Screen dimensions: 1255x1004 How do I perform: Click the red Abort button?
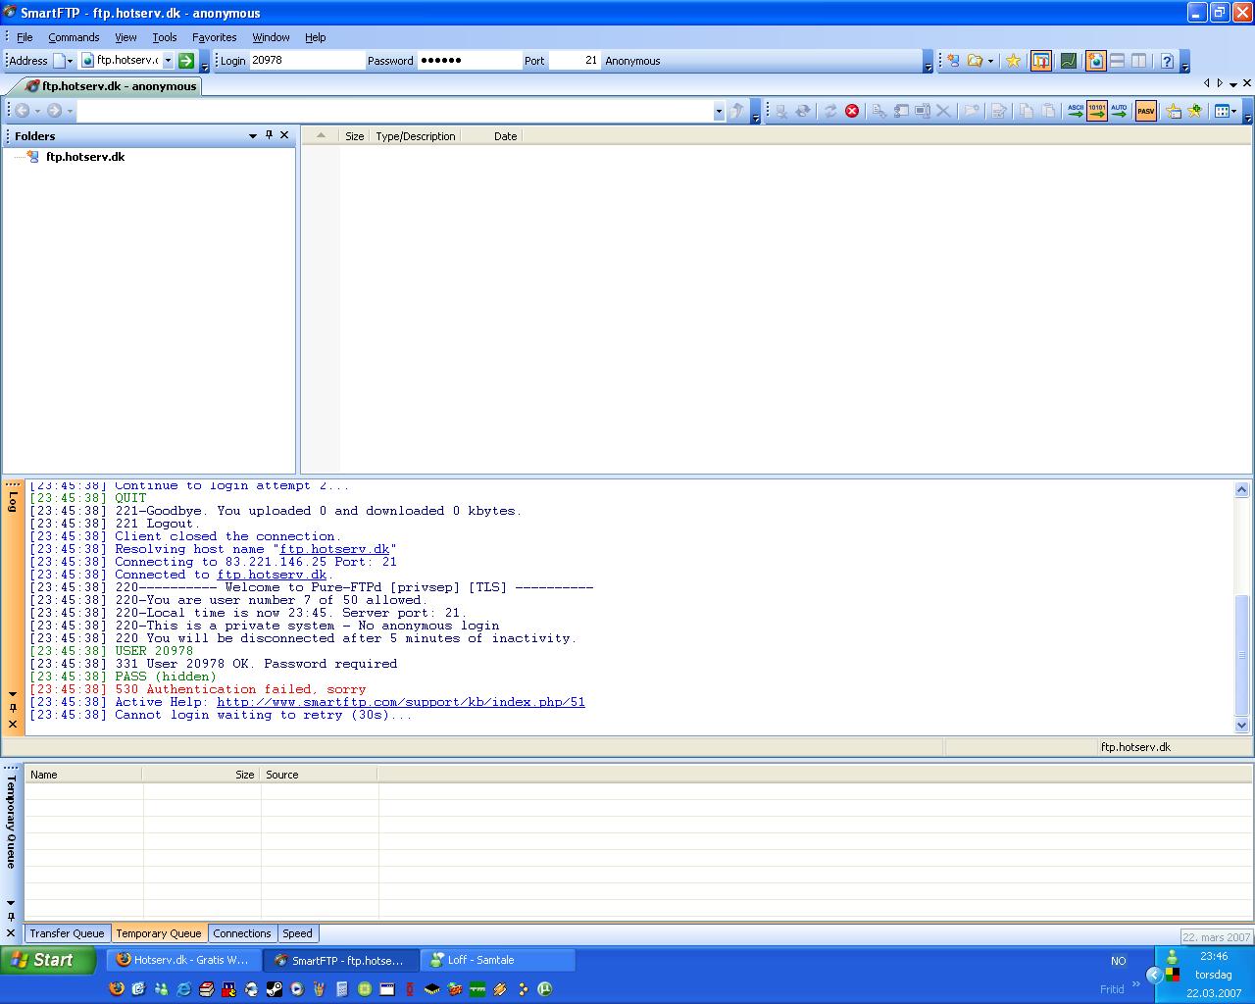852,111
